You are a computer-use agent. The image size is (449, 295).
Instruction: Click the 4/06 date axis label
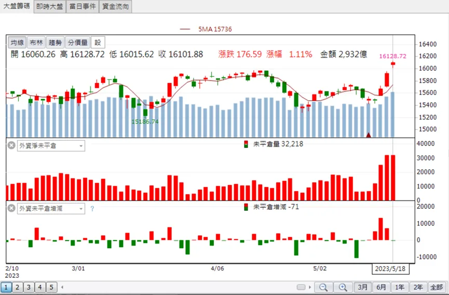(217, 269)
